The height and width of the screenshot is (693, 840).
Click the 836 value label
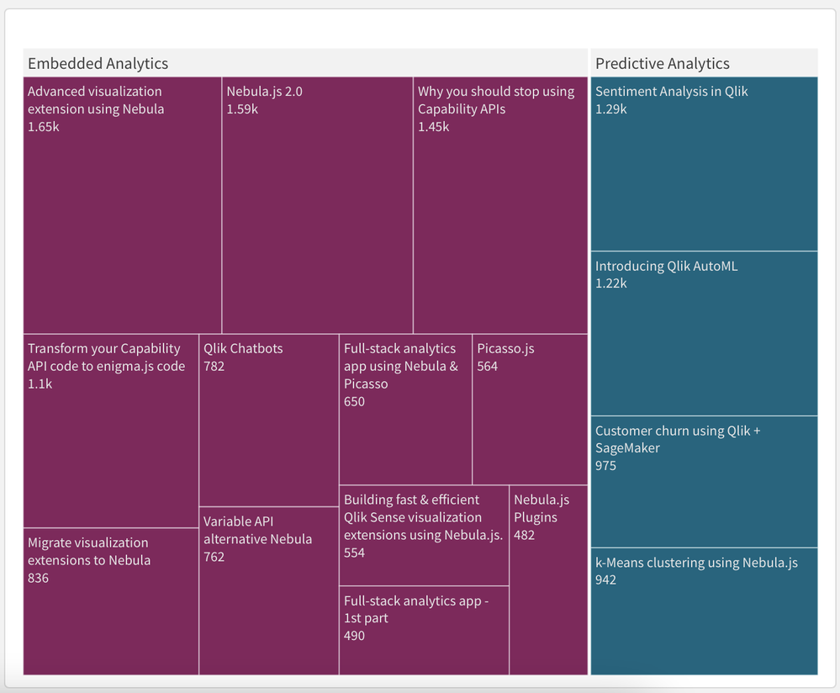[38, 578]
